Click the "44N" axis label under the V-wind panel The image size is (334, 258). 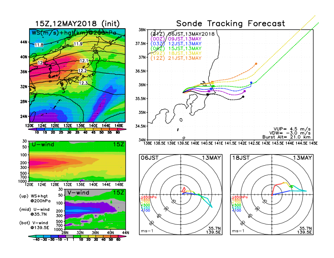tap(126, 233)
